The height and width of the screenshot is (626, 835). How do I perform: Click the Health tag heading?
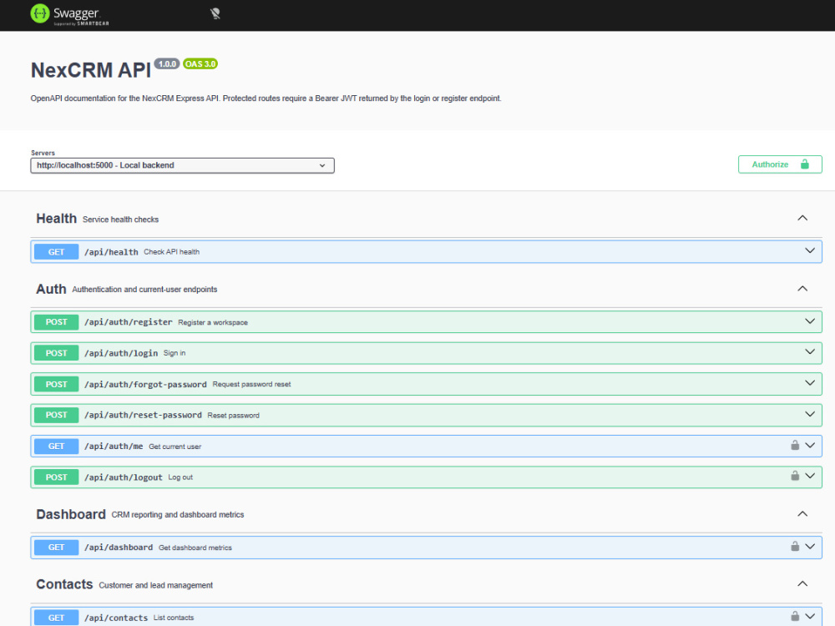(x=57, y=218)
